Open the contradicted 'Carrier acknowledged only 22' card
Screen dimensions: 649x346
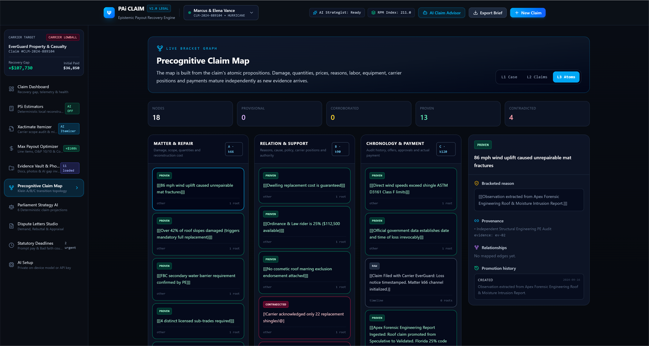[x=305, y=318]
